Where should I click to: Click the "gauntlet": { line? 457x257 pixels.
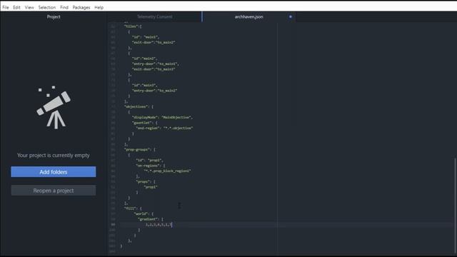tap(144, 123)
